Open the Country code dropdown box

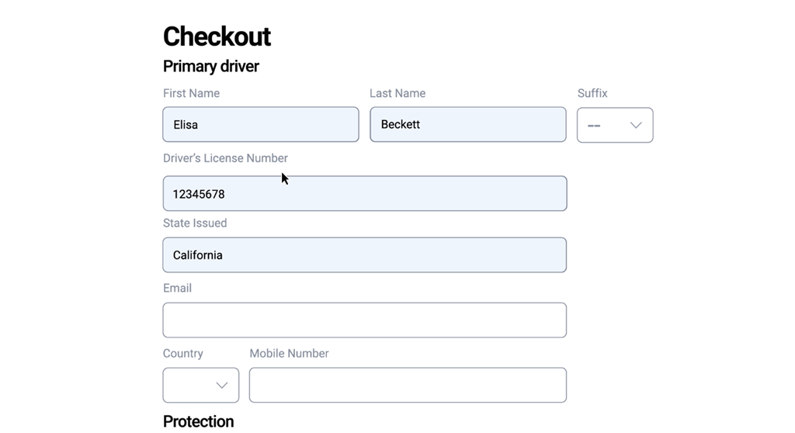point(200,385)
